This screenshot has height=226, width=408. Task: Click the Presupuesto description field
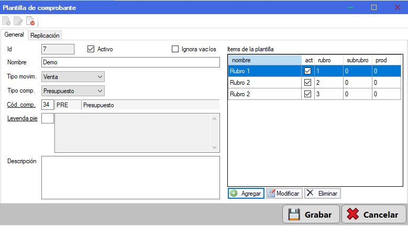150,105
